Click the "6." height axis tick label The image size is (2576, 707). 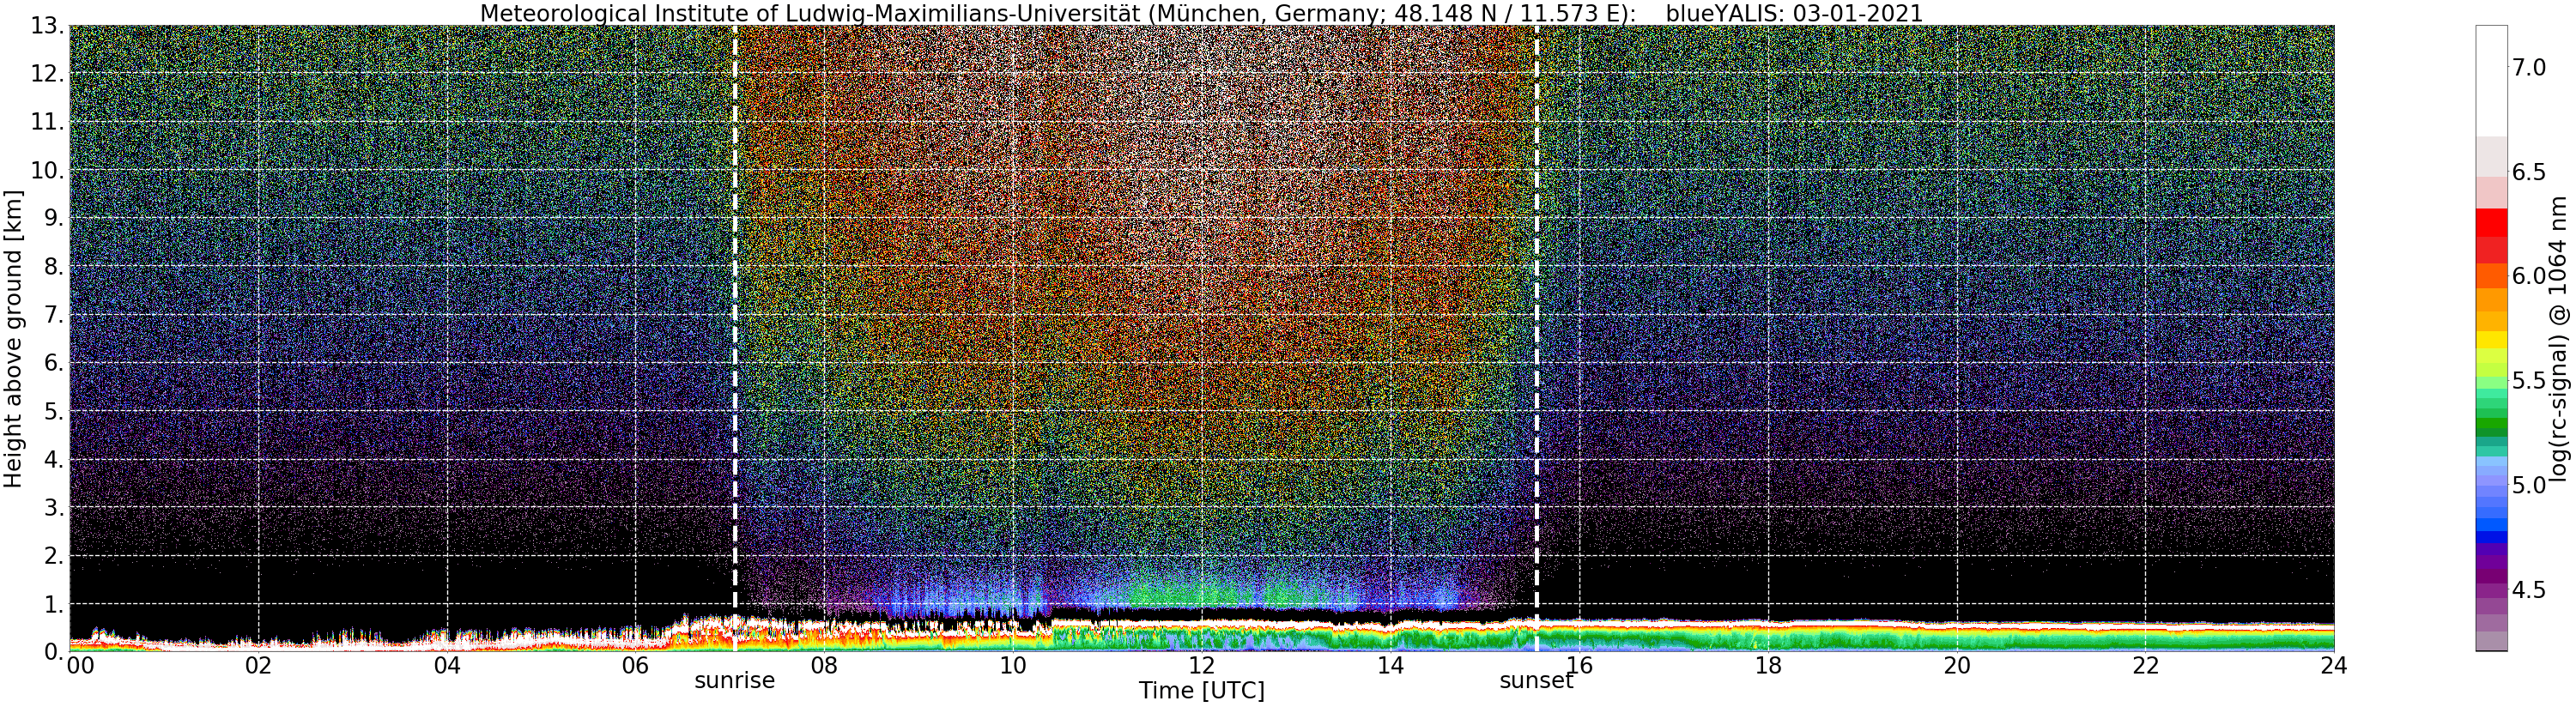click(53, 363)
